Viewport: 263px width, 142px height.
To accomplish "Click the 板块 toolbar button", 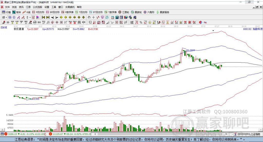I will point(16,12).
